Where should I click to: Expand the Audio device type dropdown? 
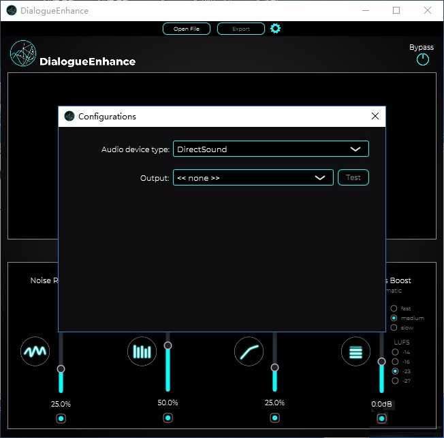coord(271,149)
